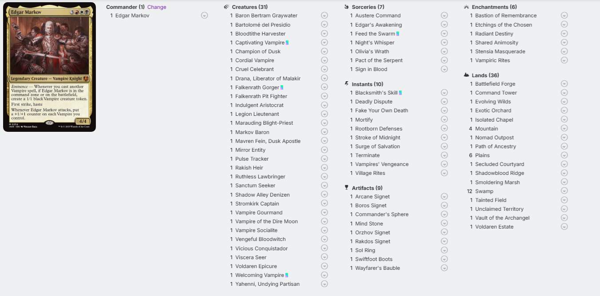Select the Creatures (31) section header
The width and height of the screenshot is (600, 296).
249,7
